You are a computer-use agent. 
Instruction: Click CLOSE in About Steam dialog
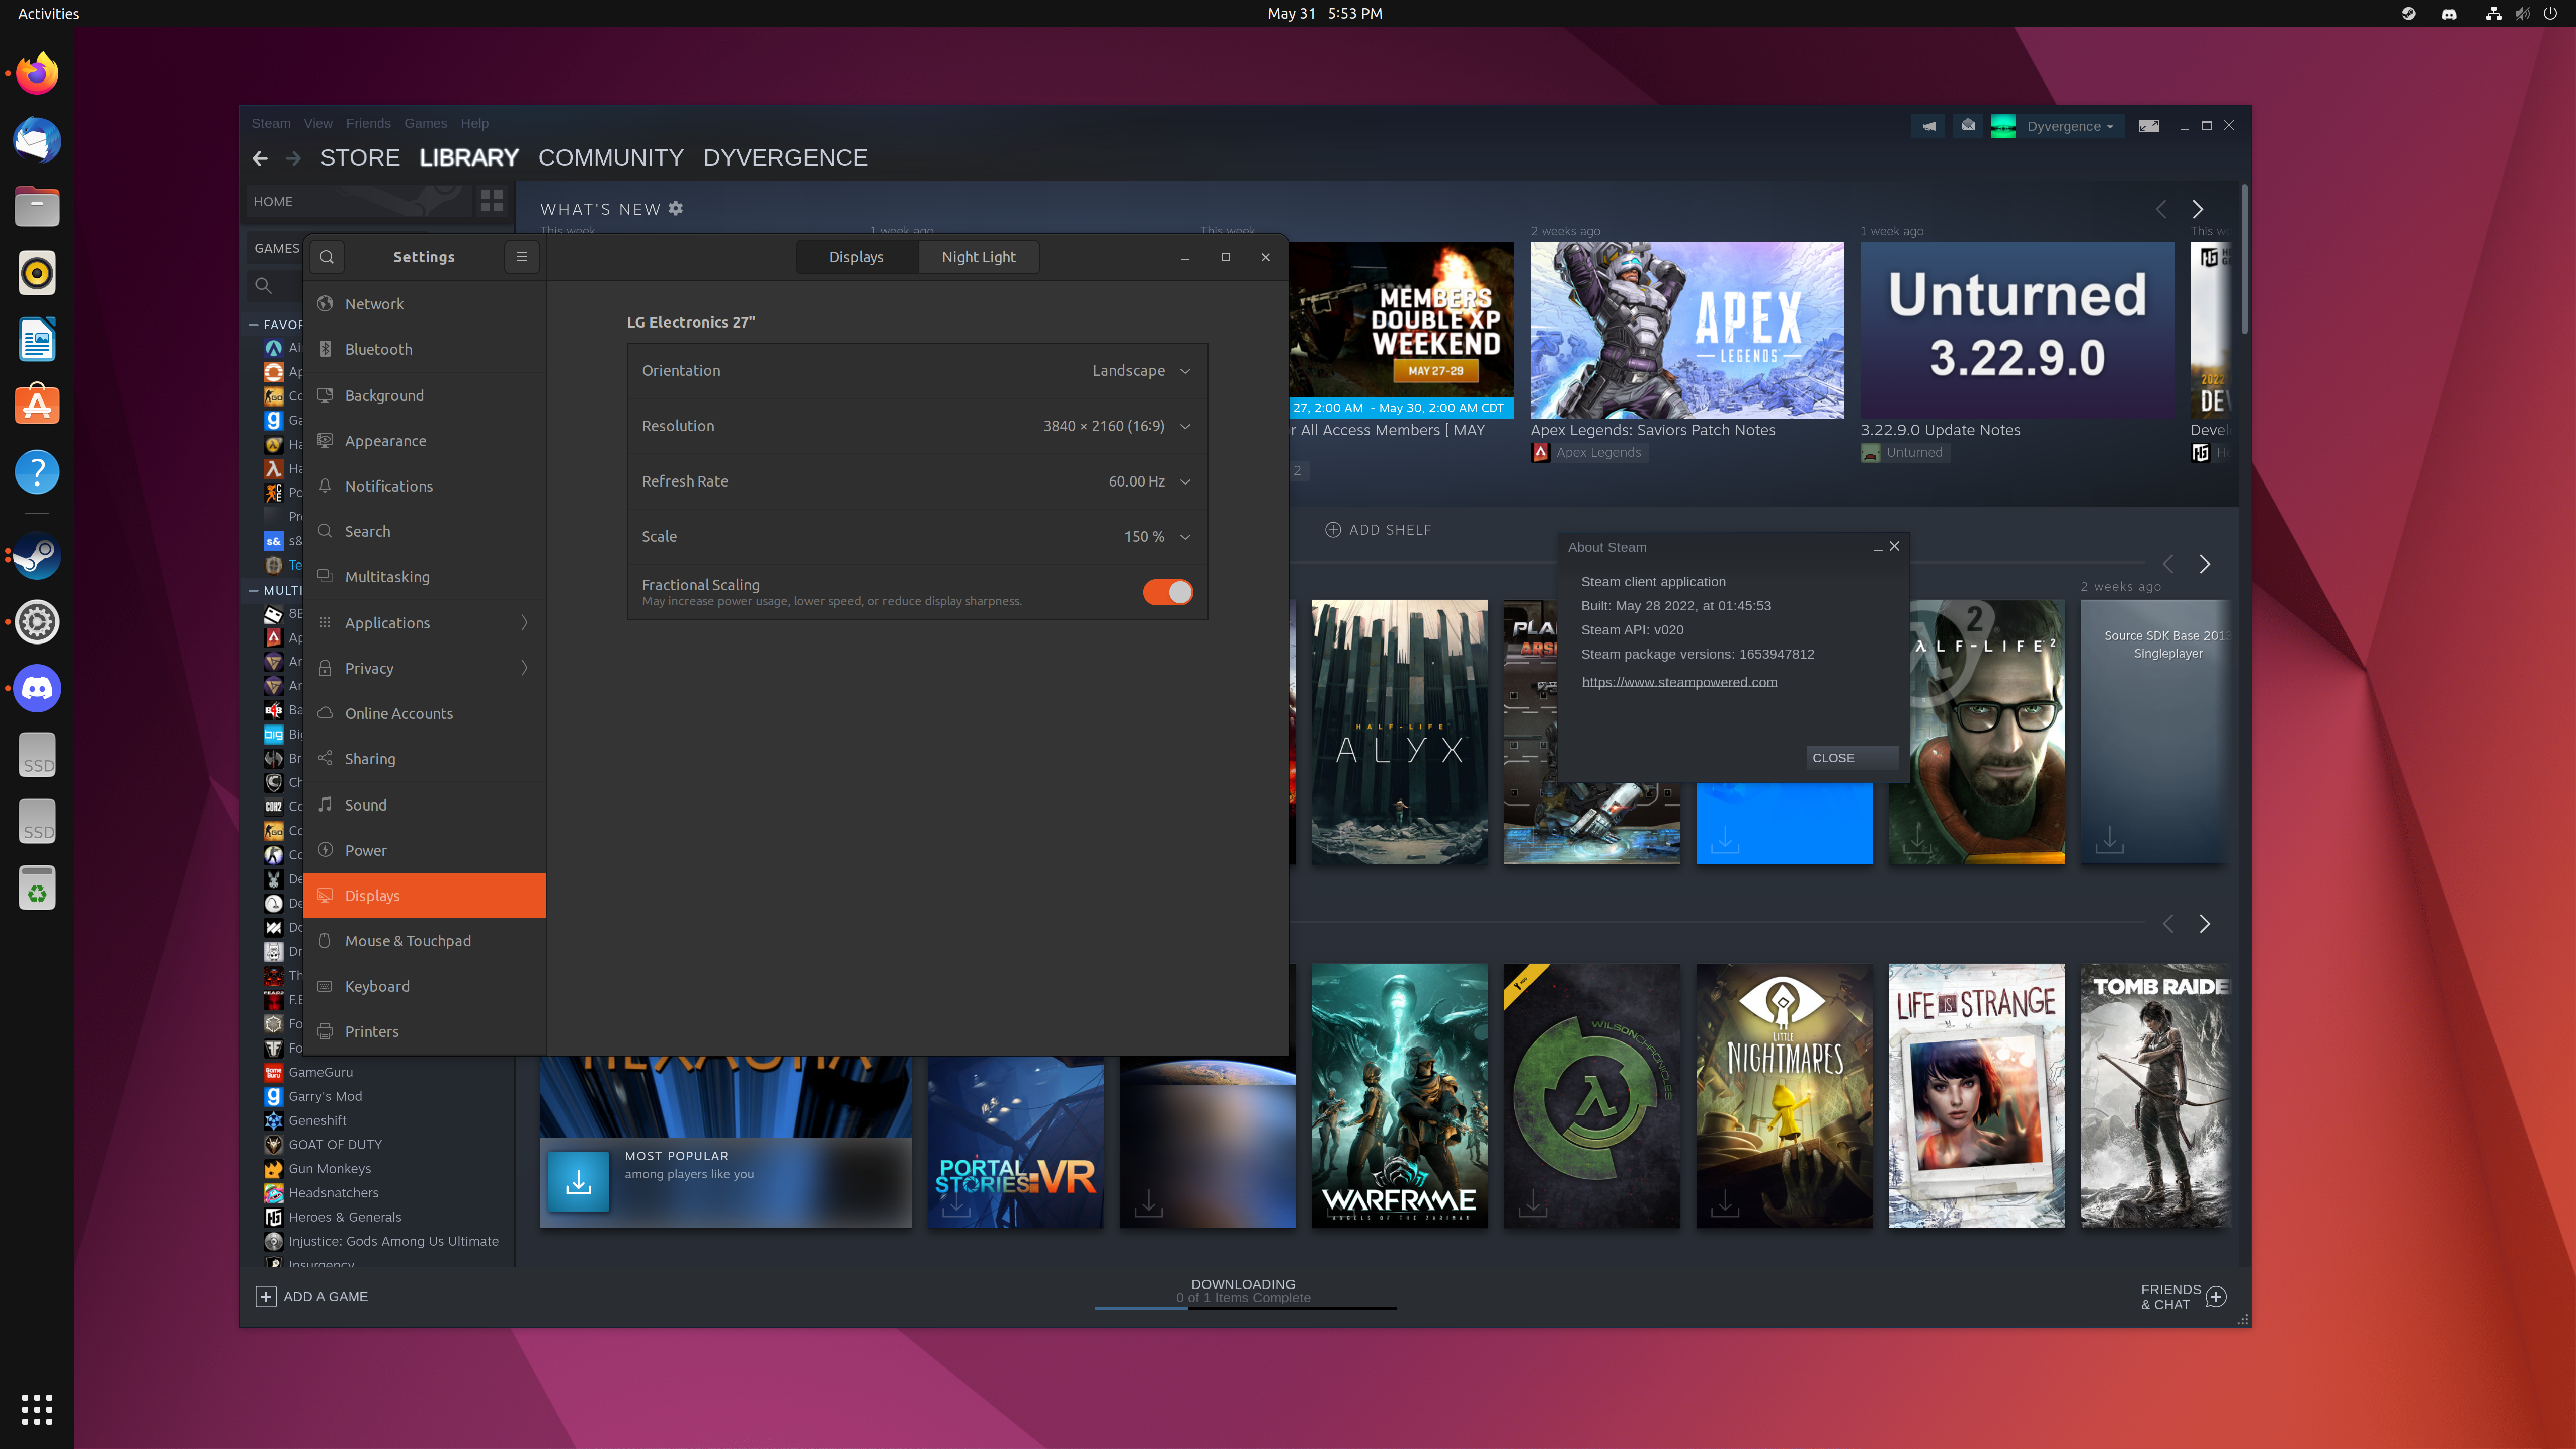point(1853,758)
